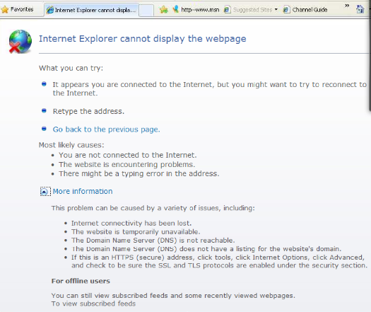Screen dimensions: 371x312
Task: Click the 'What you can try:' text
Action: [x=71, y=68]
